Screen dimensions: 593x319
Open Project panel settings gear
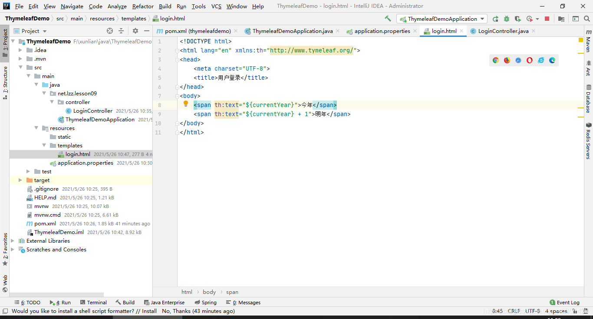(135, 31)
